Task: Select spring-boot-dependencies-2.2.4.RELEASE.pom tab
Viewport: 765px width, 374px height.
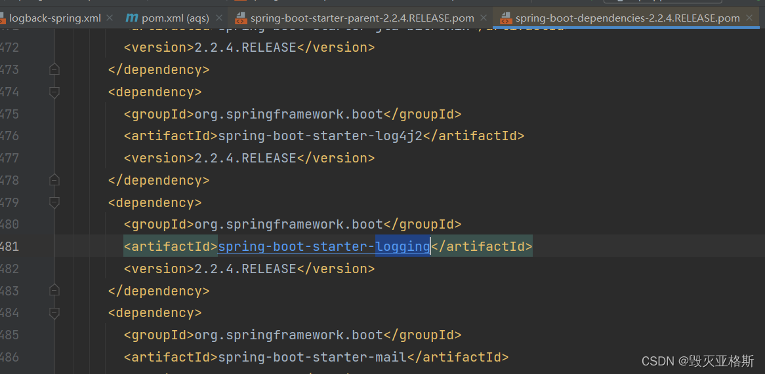Action: coord(627,18)
